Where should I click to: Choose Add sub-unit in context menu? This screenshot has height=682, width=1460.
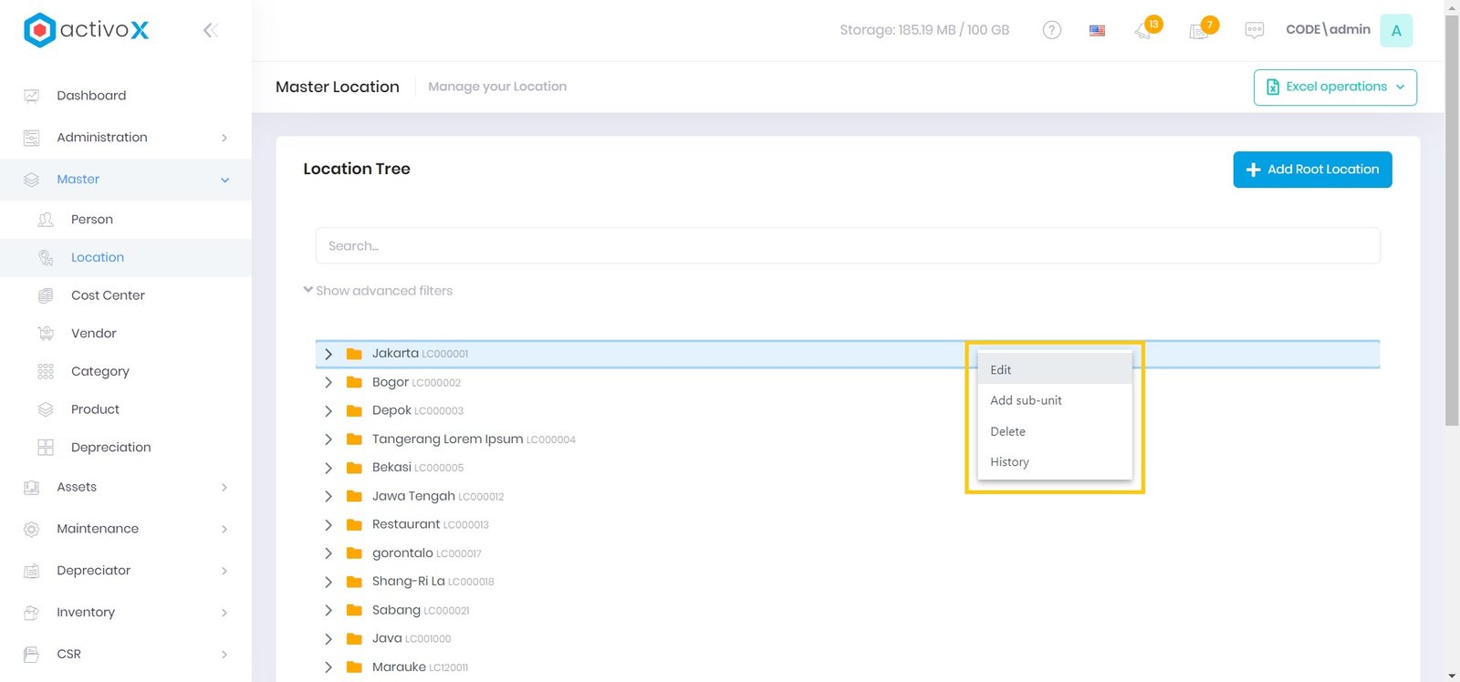tap(1026, 400)
